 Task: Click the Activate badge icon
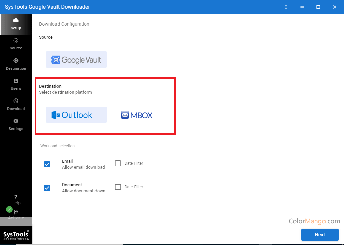16,212
